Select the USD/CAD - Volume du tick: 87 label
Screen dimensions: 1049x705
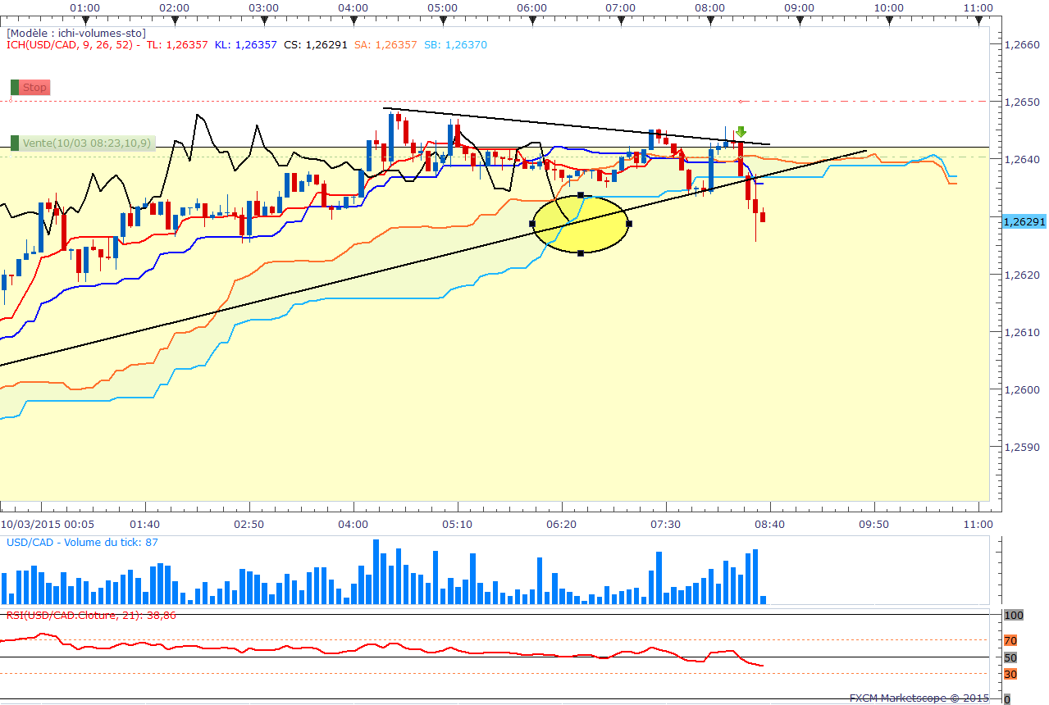pos(82,543)
